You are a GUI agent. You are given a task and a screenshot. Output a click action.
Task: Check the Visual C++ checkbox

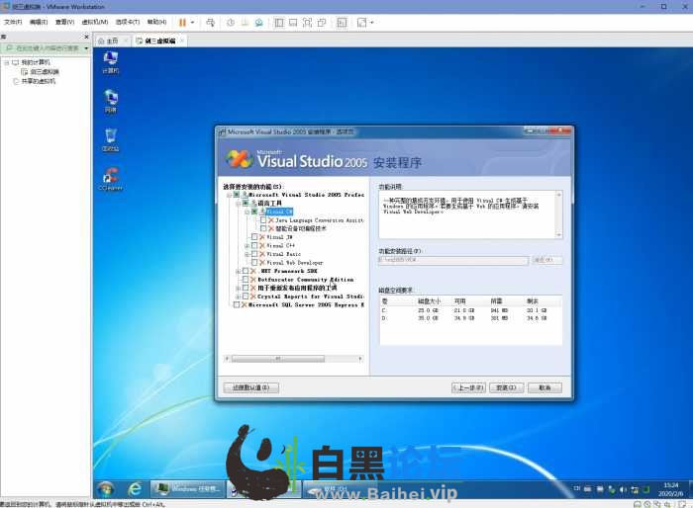click(x=254, y=245)
